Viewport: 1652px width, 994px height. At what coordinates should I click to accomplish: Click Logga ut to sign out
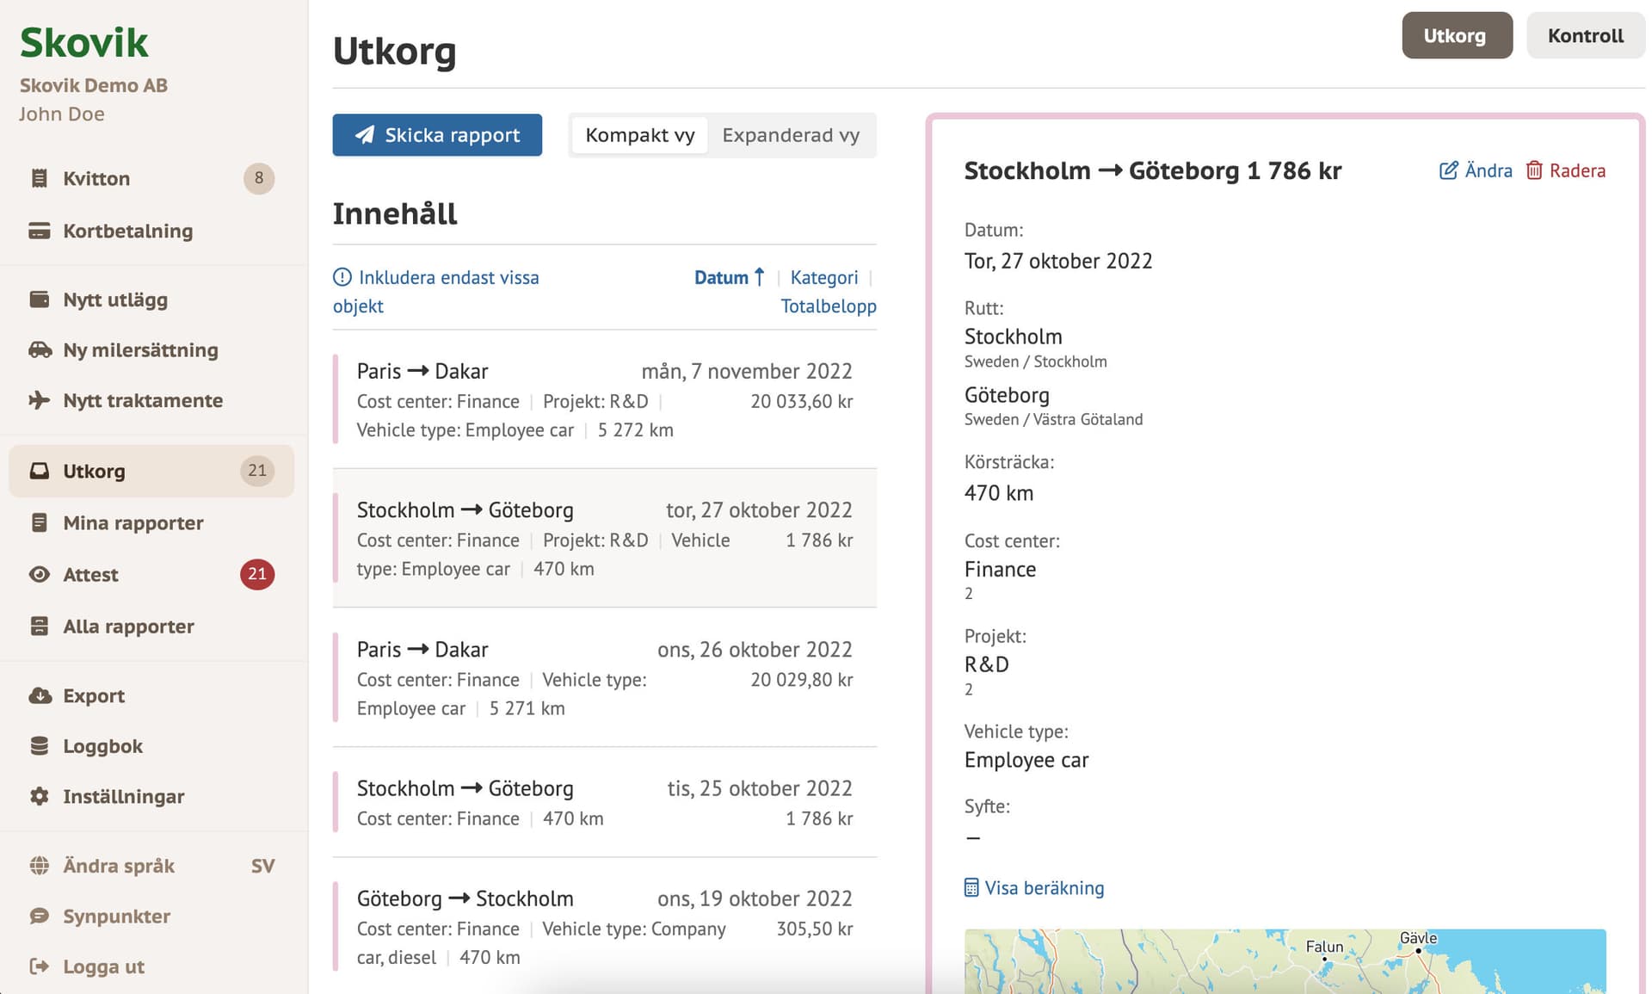coord(151,966)
